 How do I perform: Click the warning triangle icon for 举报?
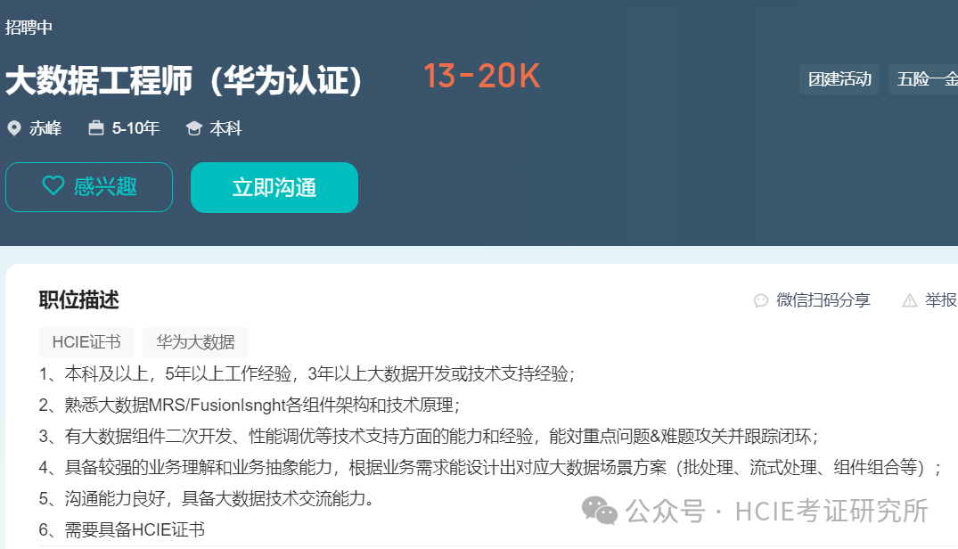(x=910, y=300)
